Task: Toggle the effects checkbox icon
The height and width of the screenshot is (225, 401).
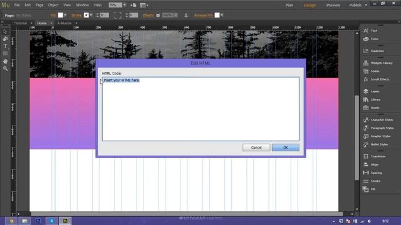Action: point(158,15)
